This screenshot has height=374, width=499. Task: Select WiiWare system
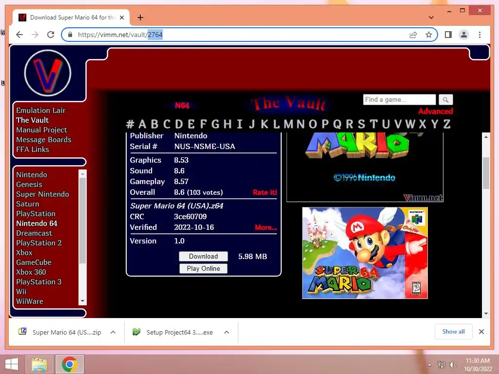(x=30, y=301)
